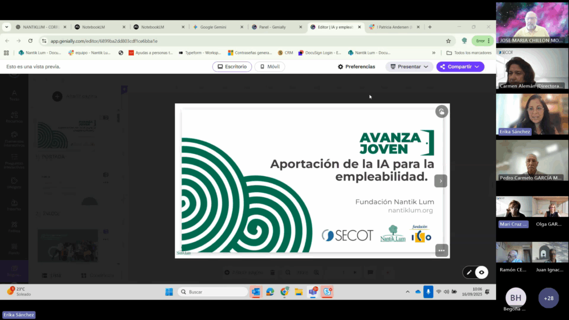Click the interactivity hand icon on slide

tap(441, 112)
